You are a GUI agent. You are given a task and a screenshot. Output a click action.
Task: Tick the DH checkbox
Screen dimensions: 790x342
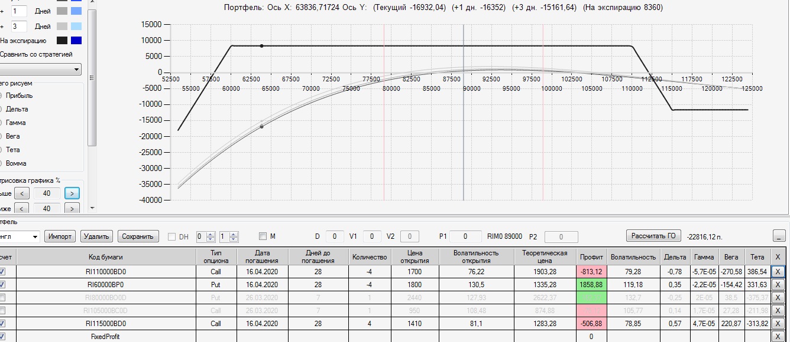coord(172,237)
